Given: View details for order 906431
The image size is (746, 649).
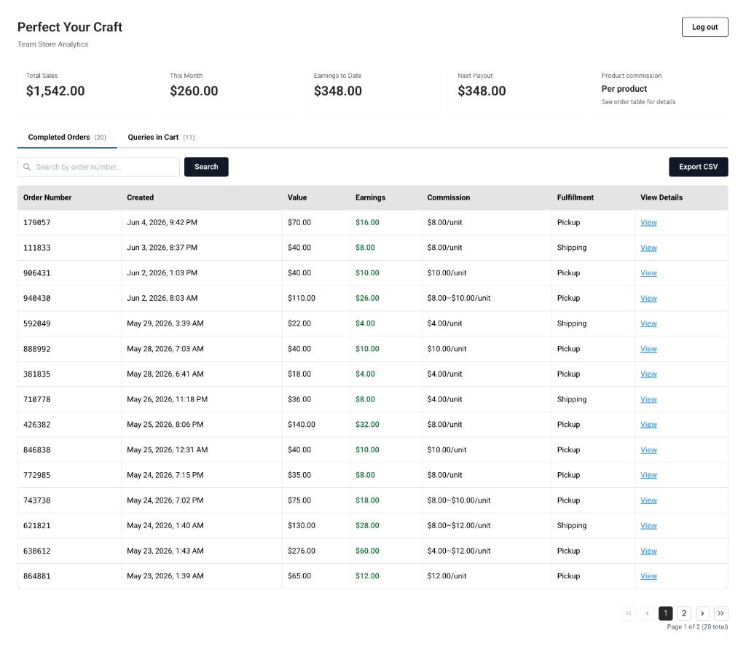Looking at the screenshot, I should coord(648,273).
